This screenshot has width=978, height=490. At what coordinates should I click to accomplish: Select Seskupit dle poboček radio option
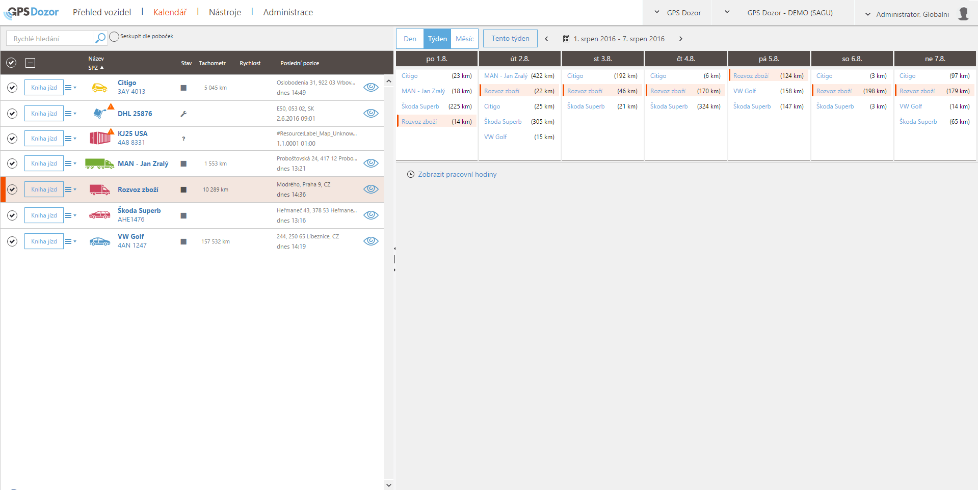115,37
